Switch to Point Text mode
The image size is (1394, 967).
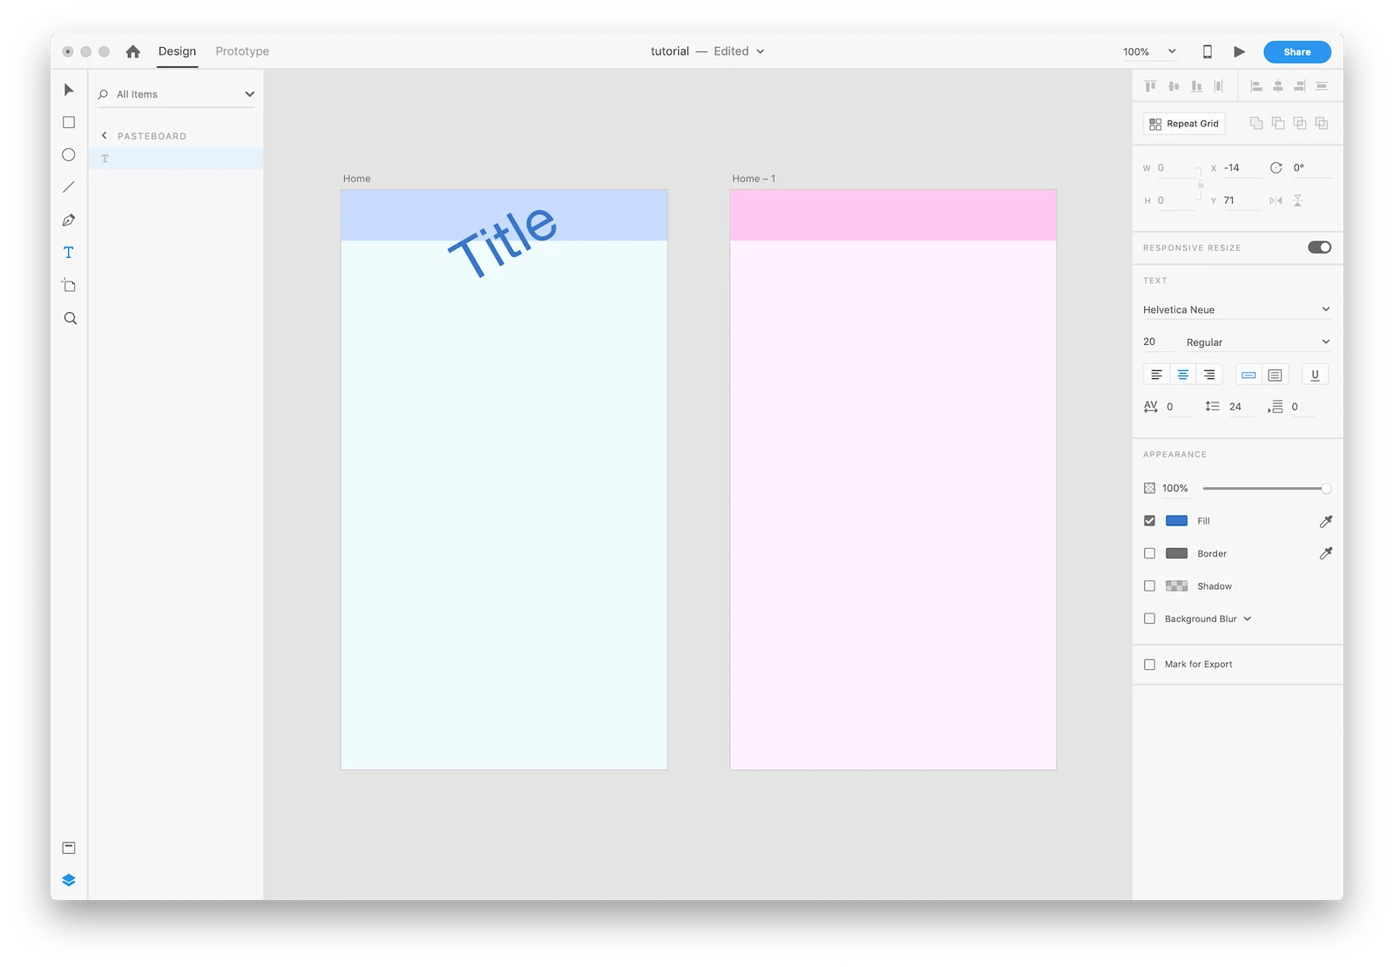pos(1249,375)
